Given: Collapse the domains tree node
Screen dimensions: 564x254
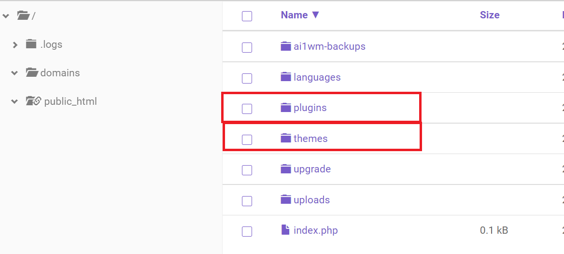Looking at the screenshot, I should coord(15,73).
